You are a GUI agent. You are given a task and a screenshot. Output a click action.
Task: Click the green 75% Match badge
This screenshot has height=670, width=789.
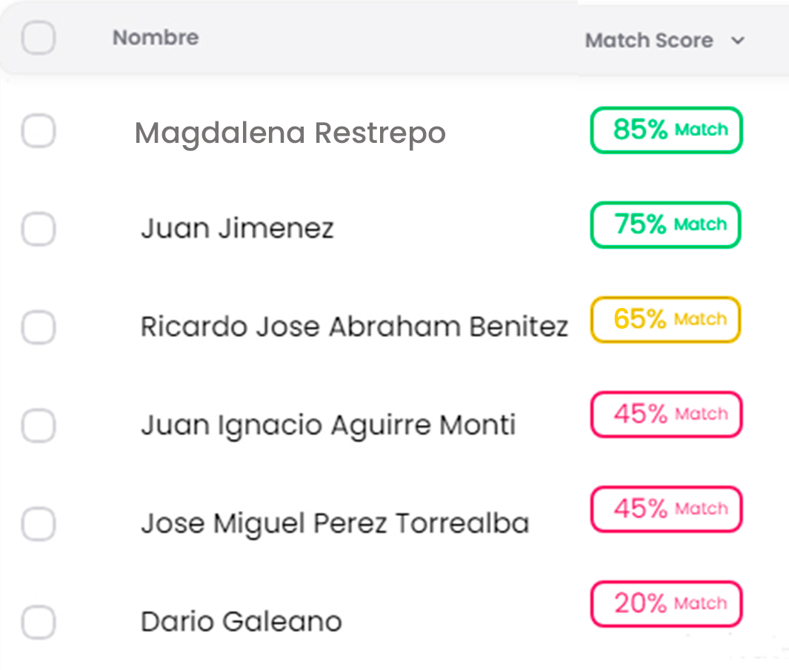(x=665, y=225)
